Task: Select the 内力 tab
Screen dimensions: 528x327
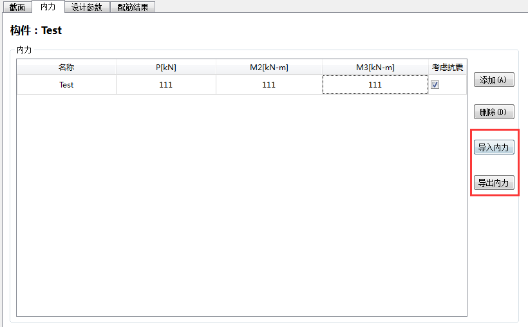Action: pos(48,6)
